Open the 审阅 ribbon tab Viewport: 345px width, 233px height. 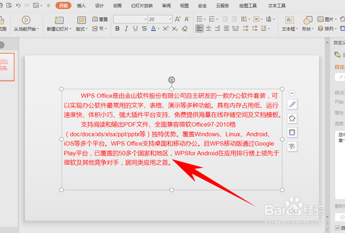click(x=166, y=6)
